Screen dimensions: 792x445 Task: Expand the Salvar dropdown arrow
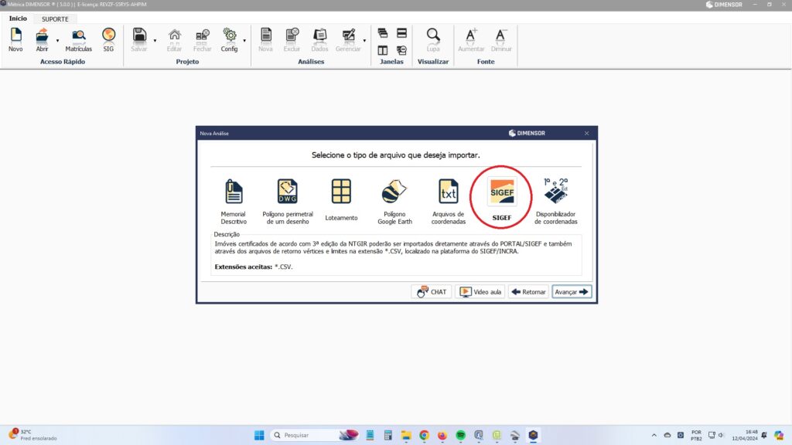coord(155,40)
